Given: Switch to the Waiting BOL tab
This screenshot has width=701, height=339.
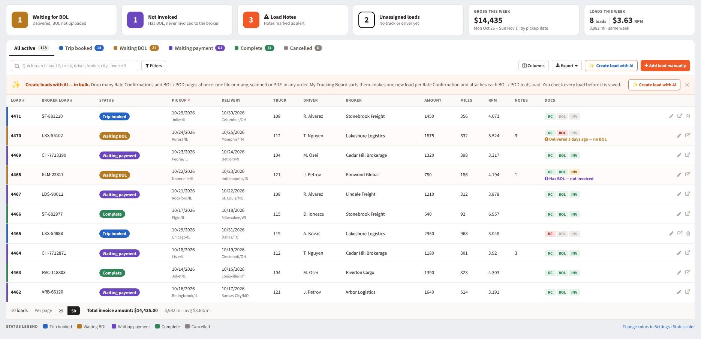Looking at the screenshot, I should (136, 48).
